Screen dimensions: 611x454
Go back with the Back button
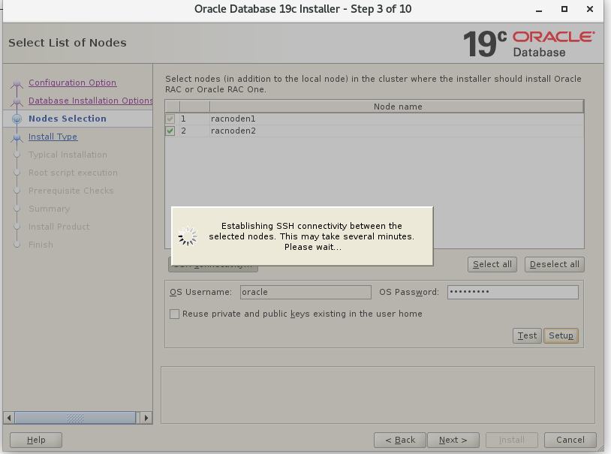pos(400,440)
